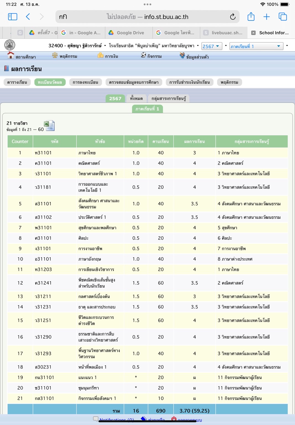Sort by the Counter column header
Screen dimensions: 295x425
pos(20,141)
